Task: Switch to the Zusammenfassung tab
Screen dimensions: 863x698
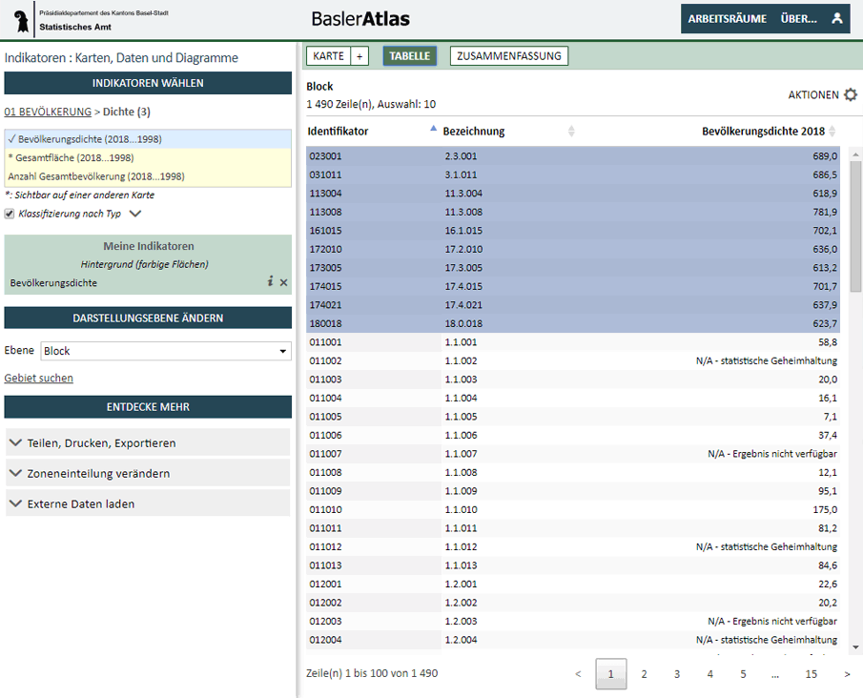Action: (x=509, y=56)
